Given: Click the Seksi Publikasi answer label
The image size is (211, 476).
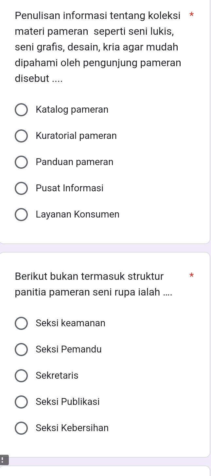Looking at the screenshot, I should tap(67, 402).
